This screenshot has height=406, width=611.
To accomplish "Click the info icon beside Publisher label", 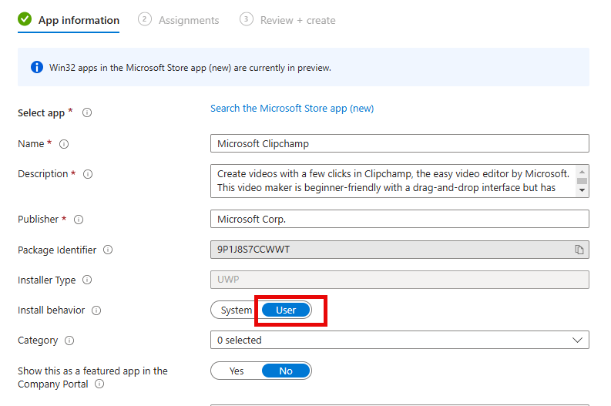I will click(79, 220).
